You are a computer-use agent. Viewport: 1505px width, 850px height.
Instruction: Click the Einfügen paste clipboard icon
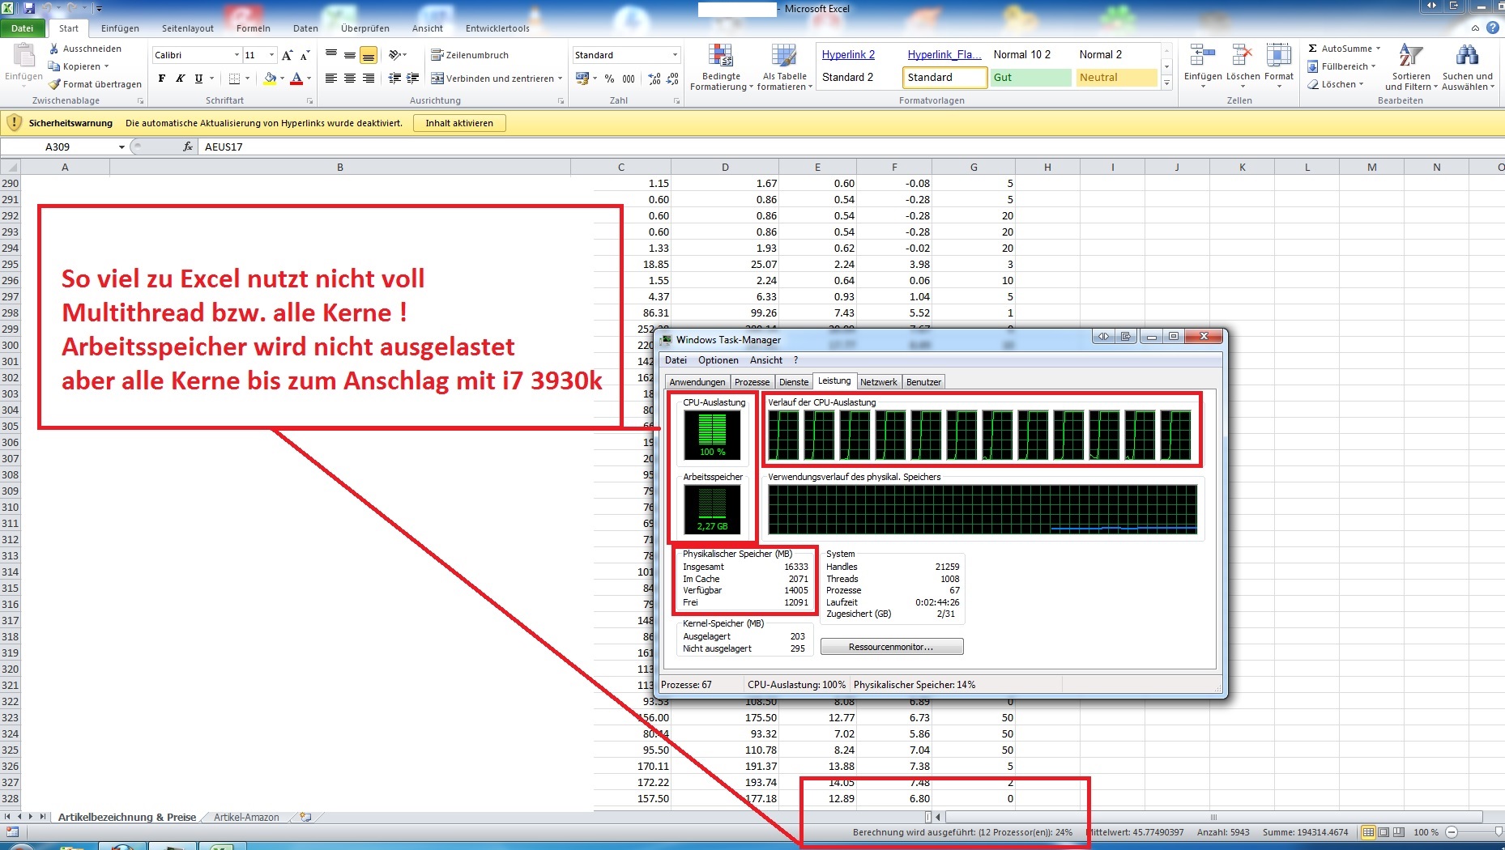23,56
